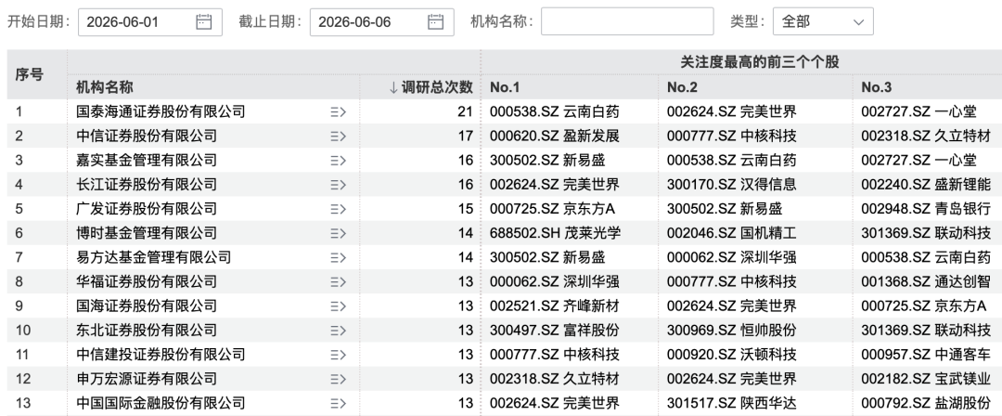The height and width of the screenshot is (416, 1002).
Task: Select 国泰海通证券股份有限公司 institution name
Action: 161,112
